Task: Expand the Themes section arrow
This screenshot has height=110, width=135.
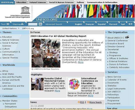Action: (1, 32)
